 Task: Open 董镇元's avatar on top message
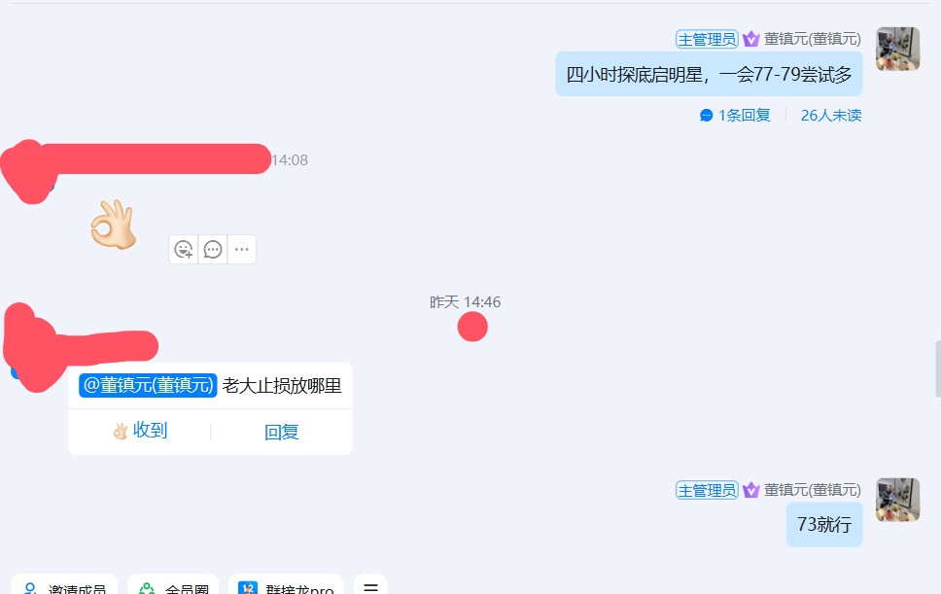(898, 49)
